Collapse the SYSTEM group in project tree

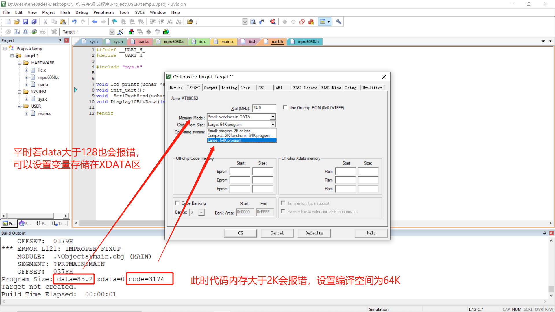point(19,92)
